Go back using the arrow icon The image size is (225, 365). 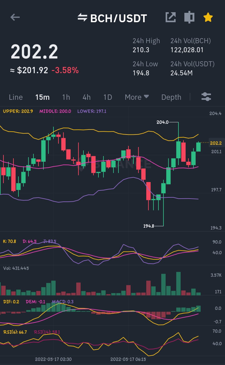click(x=15, y=17)
